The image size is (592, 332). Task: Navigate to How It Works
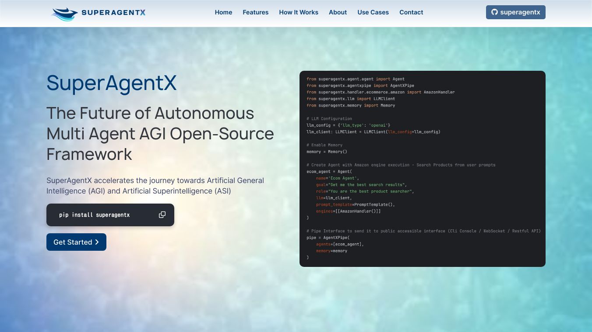[x=299, y=12]
